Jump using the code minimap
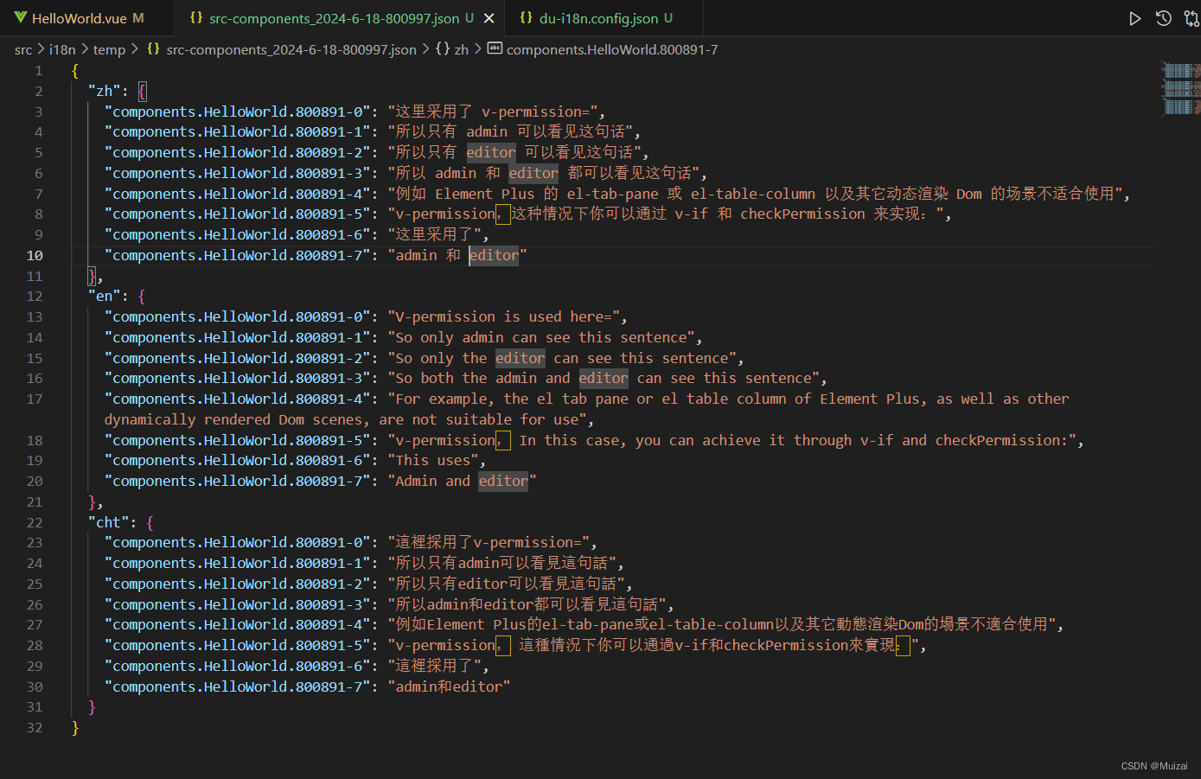This screenshot has width=1201, height=779. [x=1180, y=89]
